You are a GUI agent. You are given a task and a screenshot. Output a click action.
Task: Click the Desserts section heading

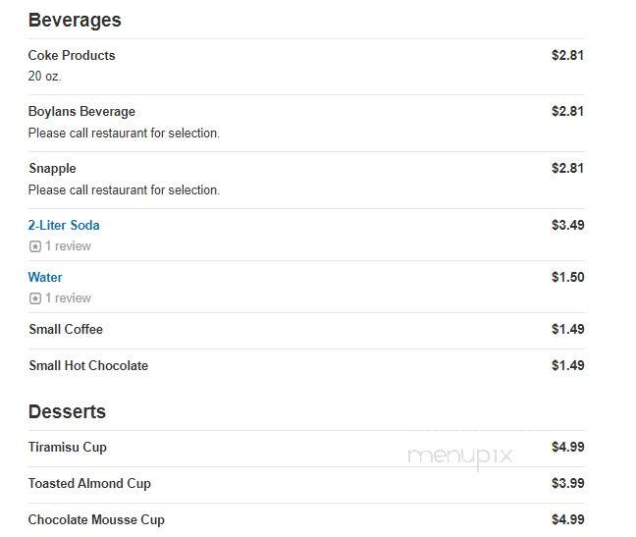[67, 411]
